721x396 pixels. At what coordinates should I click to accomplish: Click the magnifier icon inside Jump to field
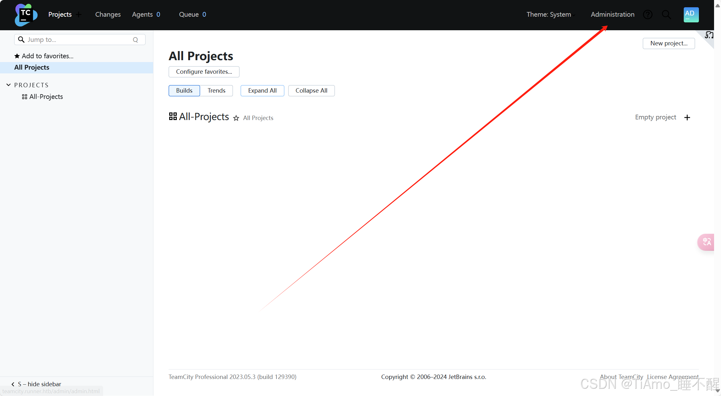click(21, 40)
